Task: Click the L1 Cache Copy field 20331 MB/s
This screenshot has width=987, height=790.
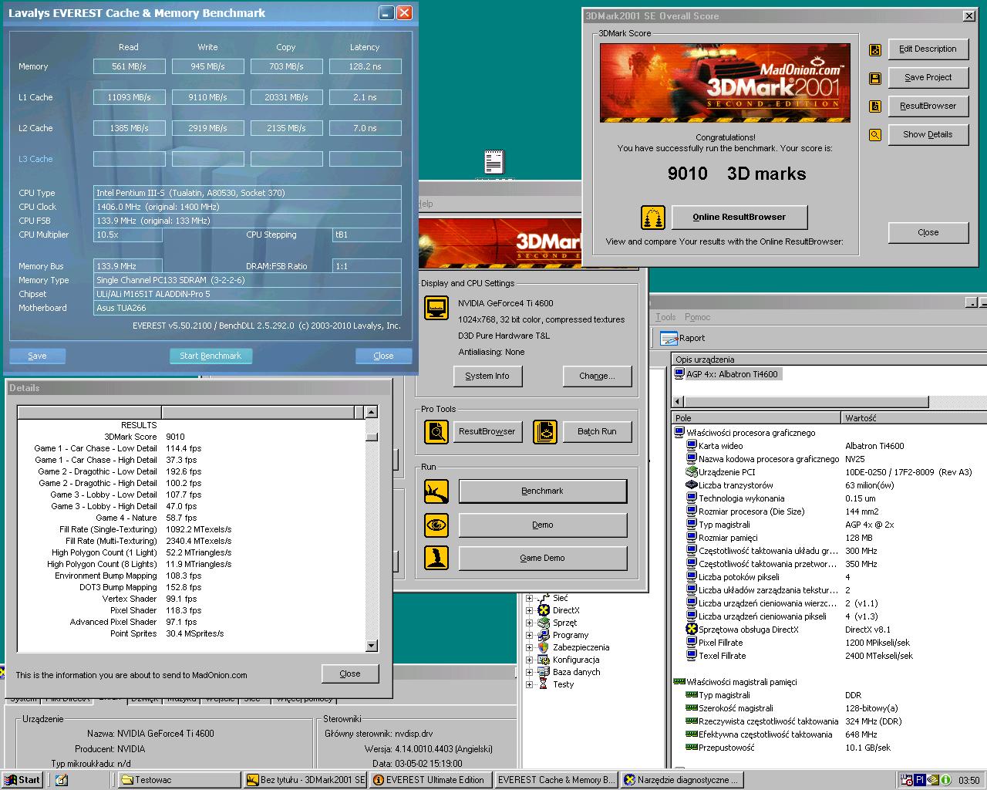Action: click(x=286, y=97)
